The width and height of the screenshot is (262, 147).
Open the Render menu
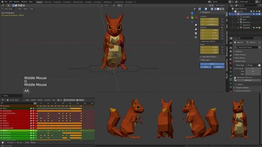pyautogui.click(x=16, y=2)
